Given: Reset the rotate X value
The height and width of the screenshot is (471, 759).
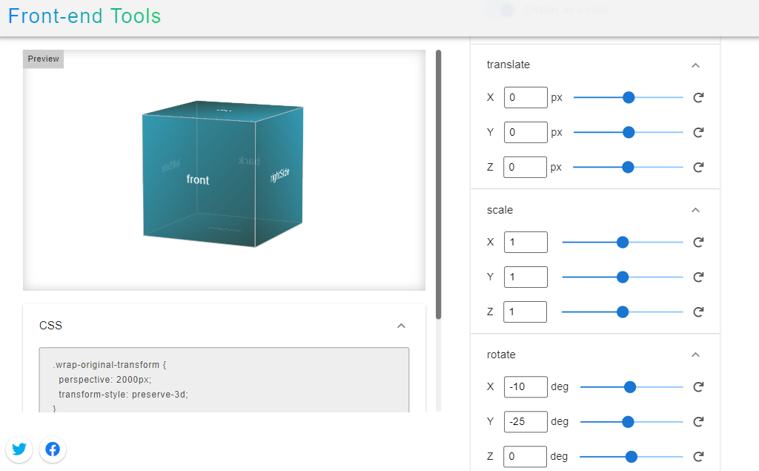Looking at the screenshot, I should (x=697, y=387).
